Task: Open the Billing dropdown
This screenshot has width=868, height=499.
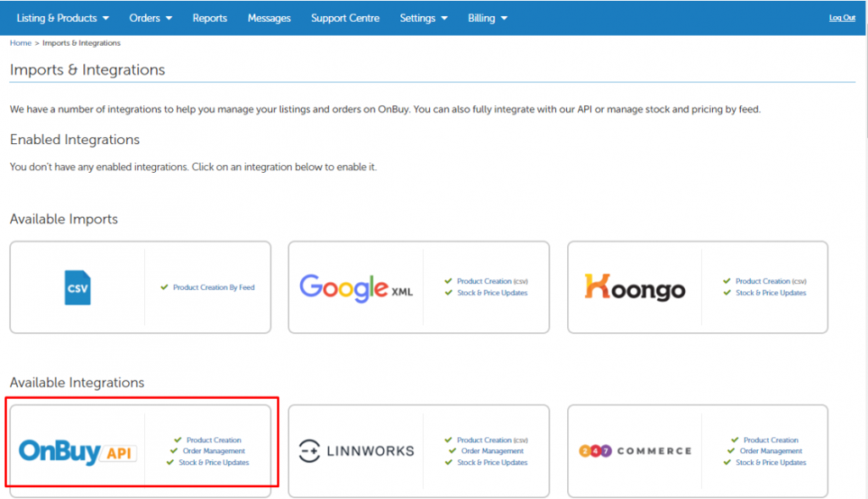Action: tap(487, 17)
